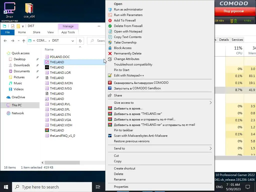The image size is (256, 192).
Task: Switch to View ribbon tab
Action: click(x=50, y=32)
